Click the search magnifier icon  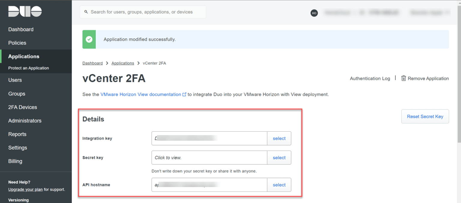coord(86,12)
